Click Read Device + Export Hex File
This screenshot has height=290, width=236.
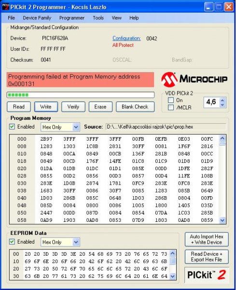point(207,257)
